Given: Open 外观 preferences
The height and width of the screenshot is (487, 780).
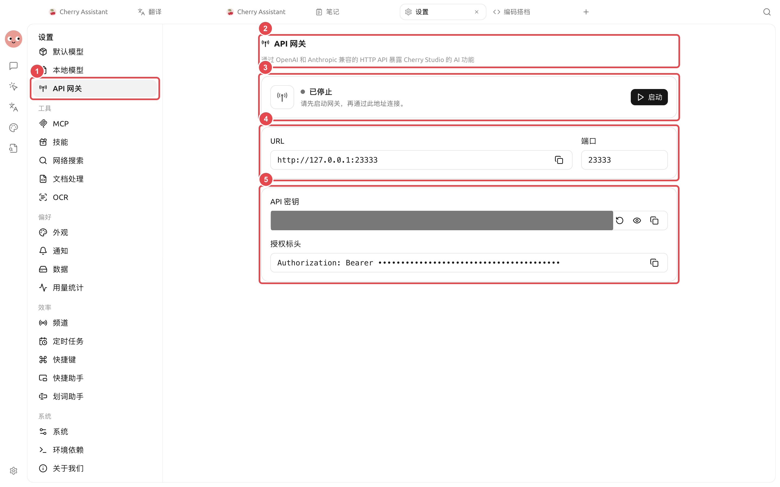Looking at the screenshot, I should point(95,233).
